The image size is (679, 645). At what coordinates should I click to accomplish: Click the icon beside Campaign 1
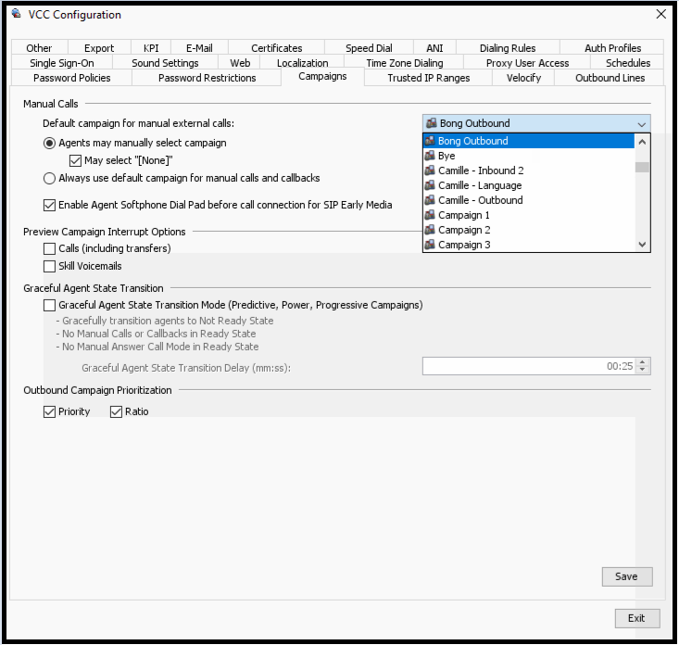pos(430,215)
